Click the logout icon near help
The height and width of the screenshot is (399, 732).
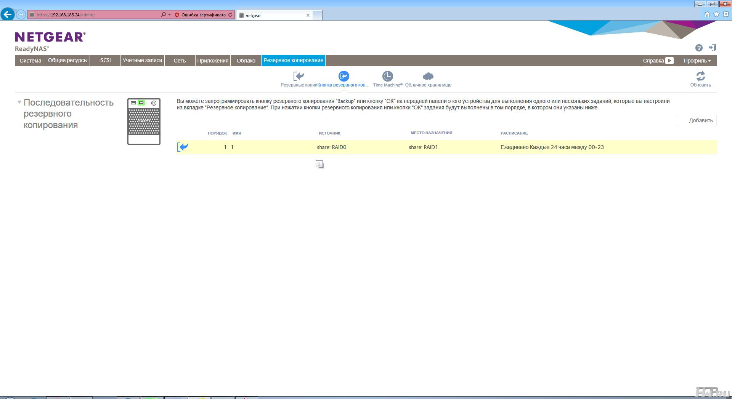point(712,48)
